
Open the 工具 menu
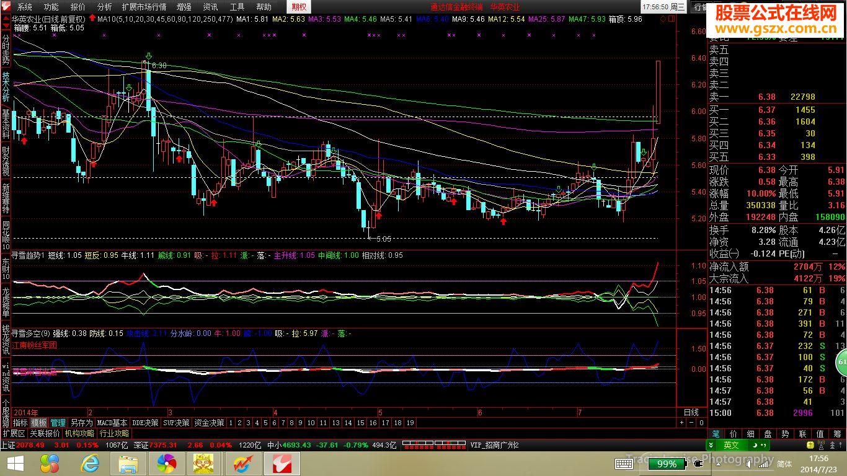237,7
